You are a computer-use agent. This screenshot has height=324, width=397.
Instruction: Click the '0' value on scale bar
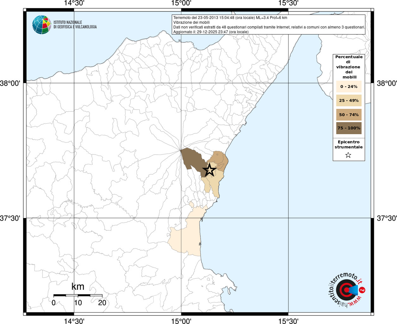click(x=53, y=302)
